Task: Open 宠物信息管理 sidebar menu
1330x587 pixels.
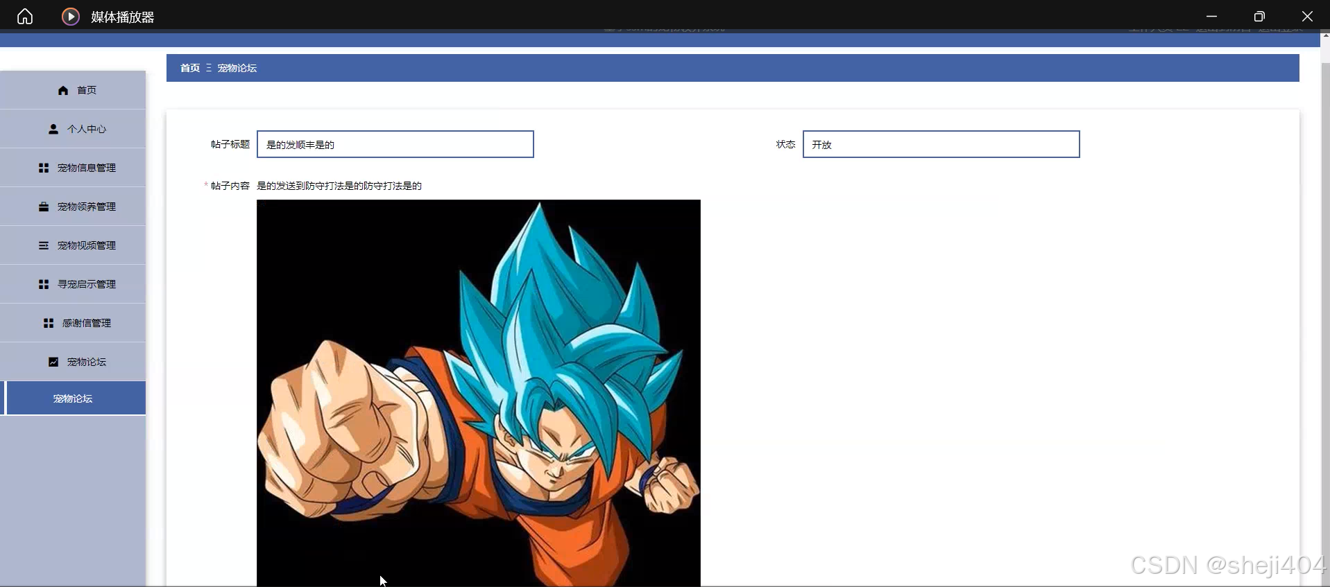Action: coord(73,168)
